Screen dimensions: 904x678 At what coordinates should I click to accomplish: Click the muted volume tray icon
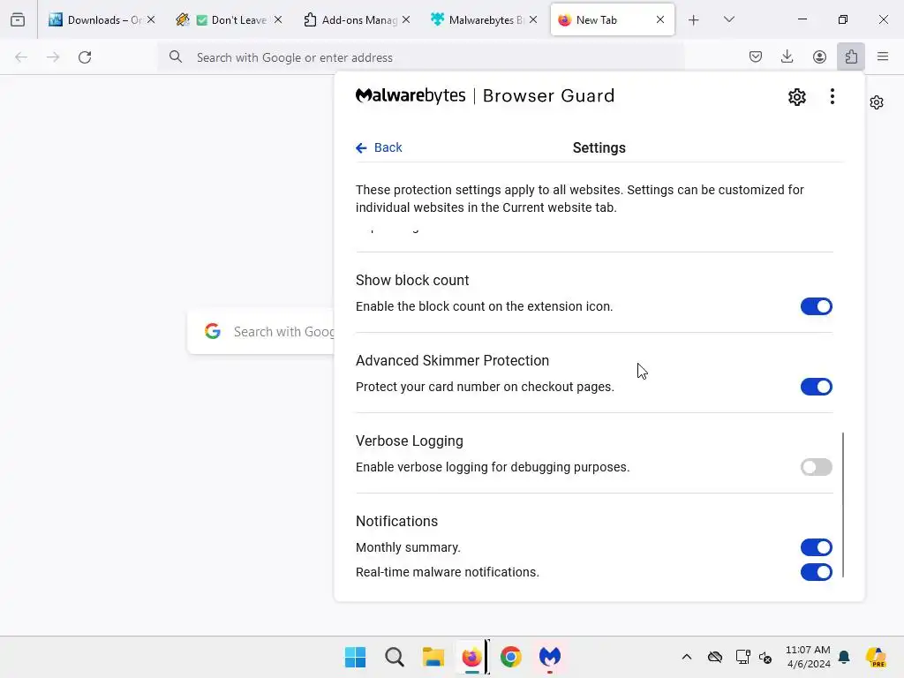click(765, 657)
